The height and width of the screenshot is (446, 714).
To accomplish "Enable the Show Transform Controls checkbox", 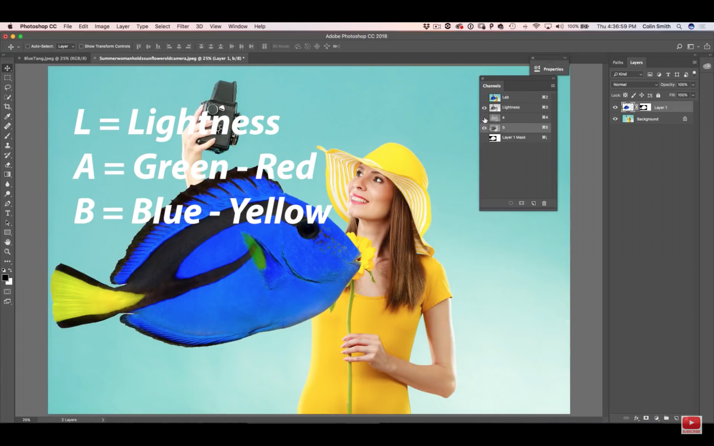I will coord(81,46).
